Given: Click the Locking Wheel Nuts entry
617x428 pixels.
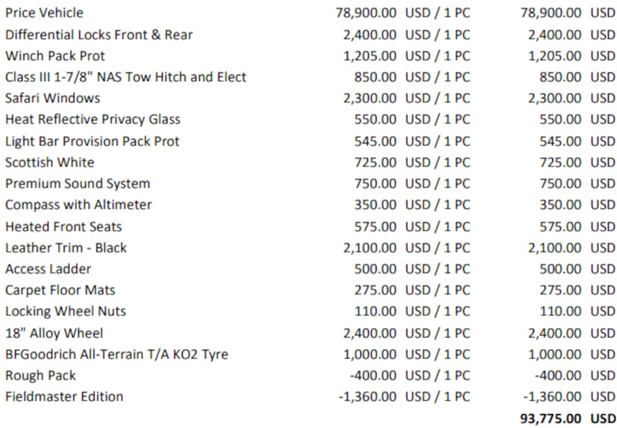Looking at the screenshot, I should [65, 312].
